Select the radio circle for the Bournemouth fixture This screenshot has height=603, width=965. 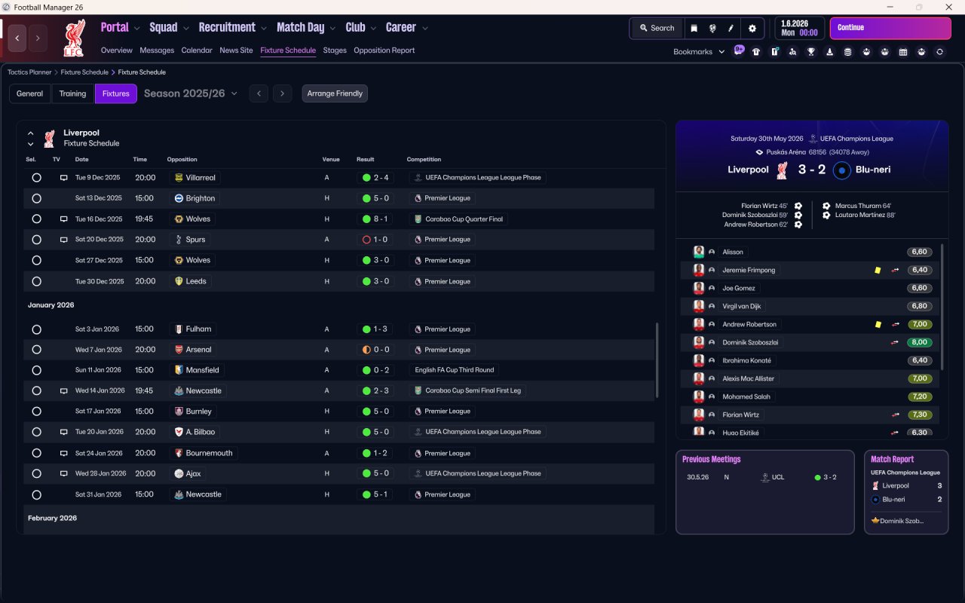click(x=36, y=453)
